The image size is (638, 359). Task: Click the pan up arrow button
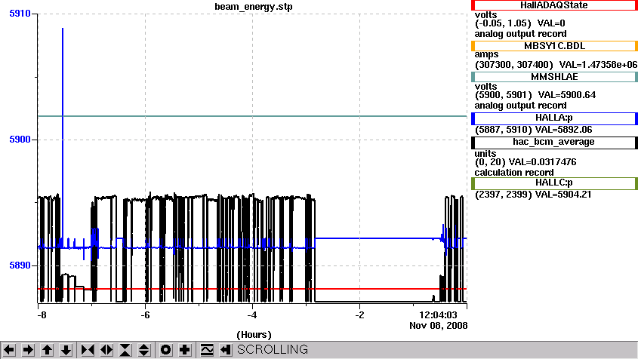pyautogui.click(x=47, y=350)
